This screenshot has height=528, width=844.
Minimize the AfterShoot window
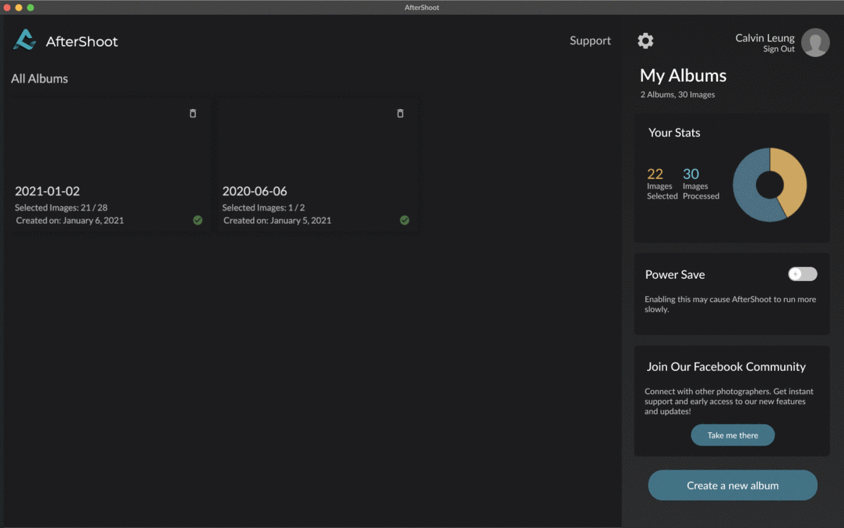click(19, 7)
